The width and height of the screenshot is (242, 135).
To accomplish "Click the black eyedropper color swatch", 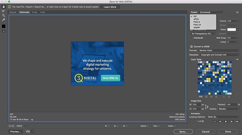I will click(4, 26).
